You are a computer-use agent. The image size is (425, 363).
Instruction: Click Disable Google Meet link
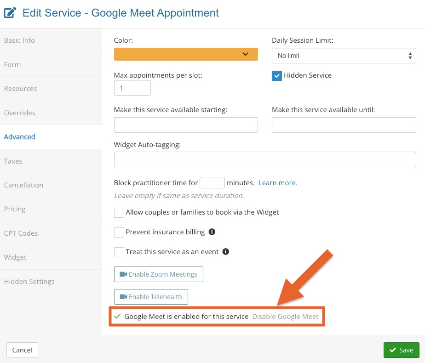285,317
